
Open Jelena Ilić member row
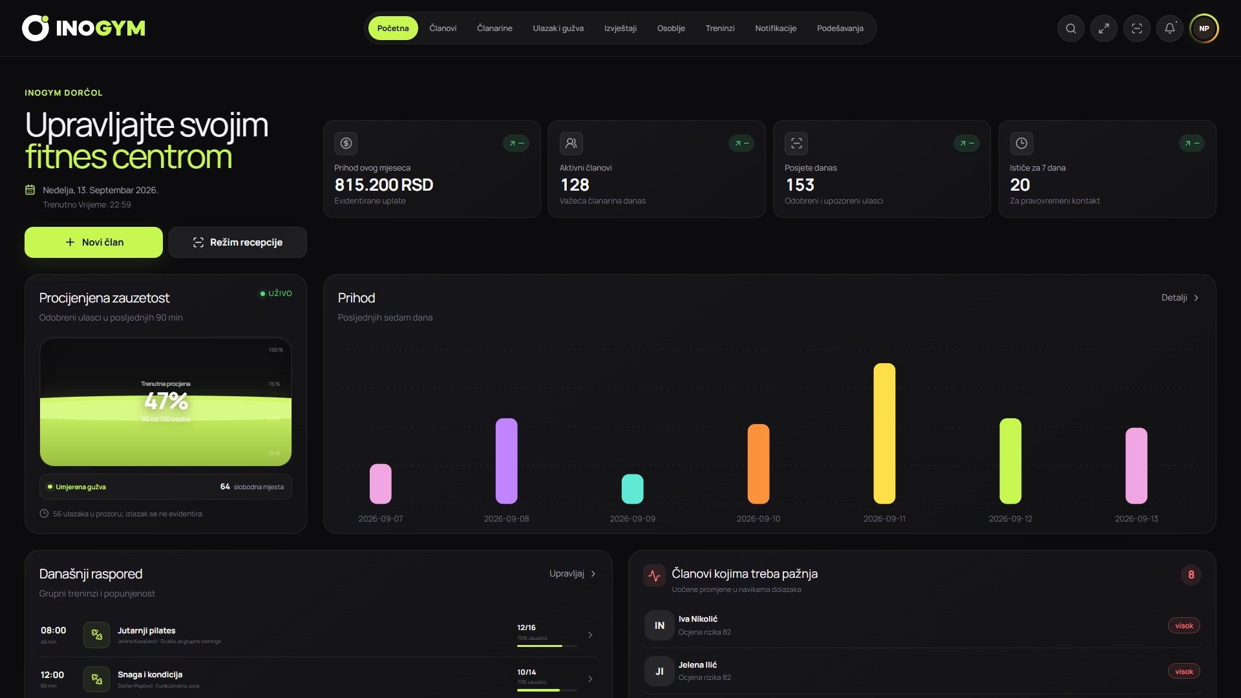[x=922, y=672]
